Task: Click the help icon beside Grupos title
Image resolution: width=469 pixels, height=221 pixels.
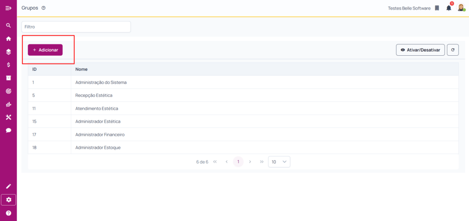Action: tap(44, 8)
